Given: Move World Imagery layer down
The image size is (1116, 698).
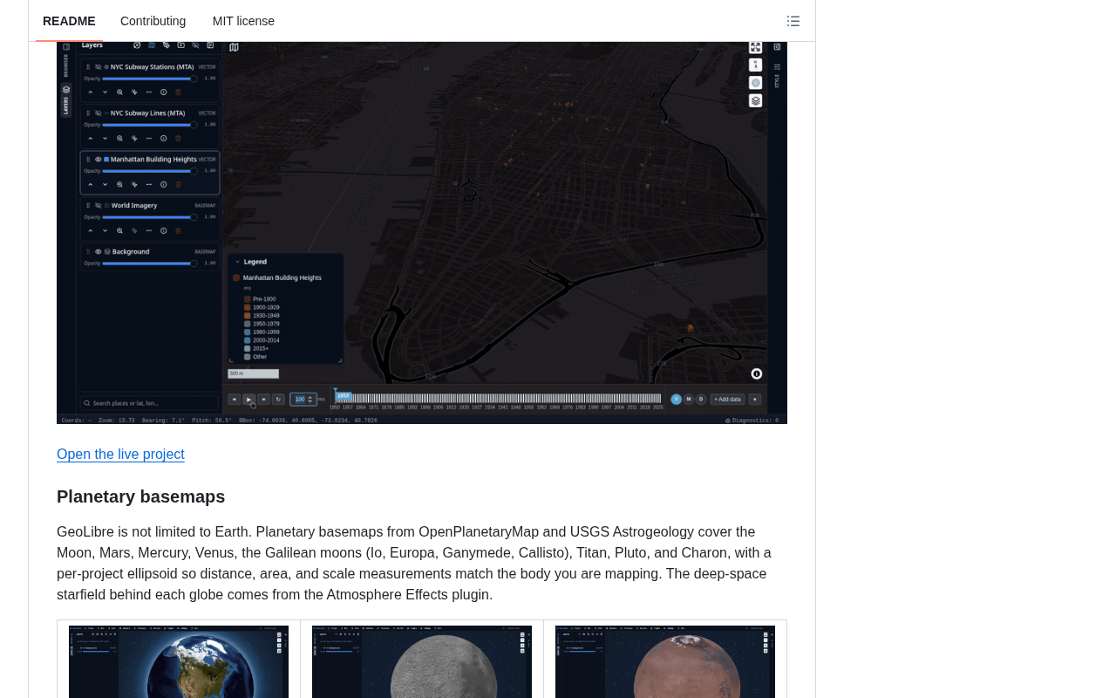Looking at the screenshot, I should [x=105, y=230].
